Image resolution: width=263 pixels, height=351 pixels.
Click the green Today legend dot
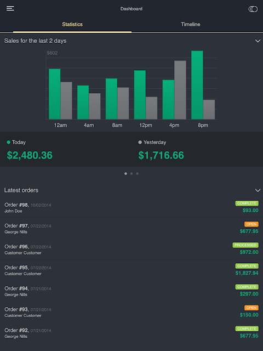click(9, 142)
